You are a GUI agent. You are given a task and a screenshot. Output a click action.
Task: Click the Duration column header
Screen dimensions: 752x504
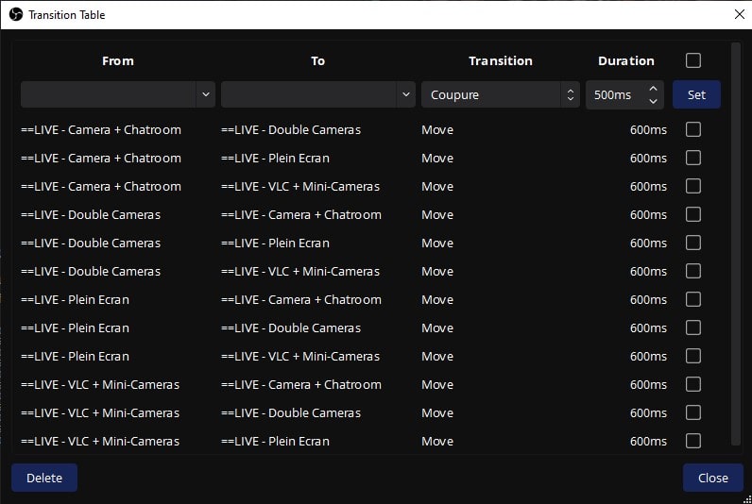(625, 60)
